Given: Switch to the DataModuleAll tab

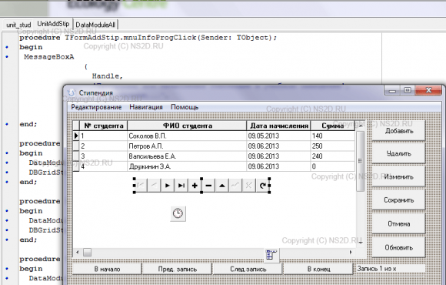Looking at the screenshot, I should [x=95, y=25].
